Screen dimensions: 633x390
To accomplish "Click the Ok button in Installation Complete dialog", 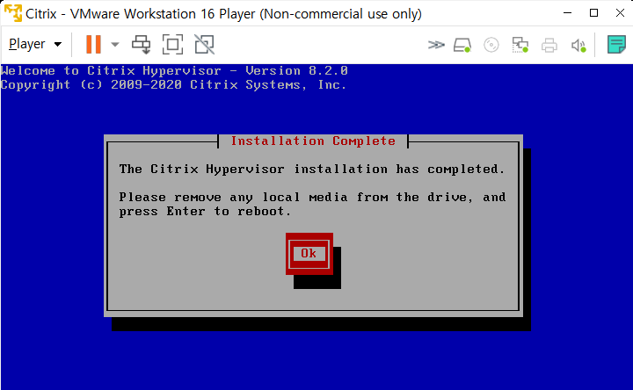I will [309, 254].
